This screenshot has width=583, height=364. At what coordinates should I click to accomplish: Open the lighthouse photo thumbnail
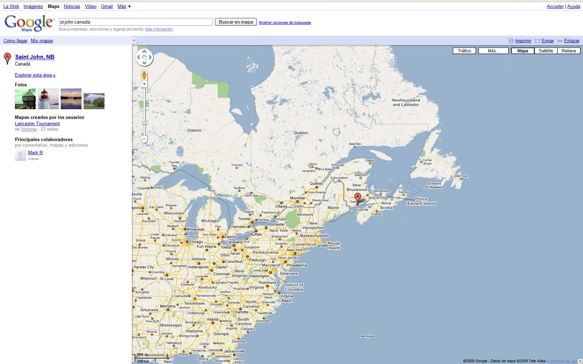coord(48,99)
